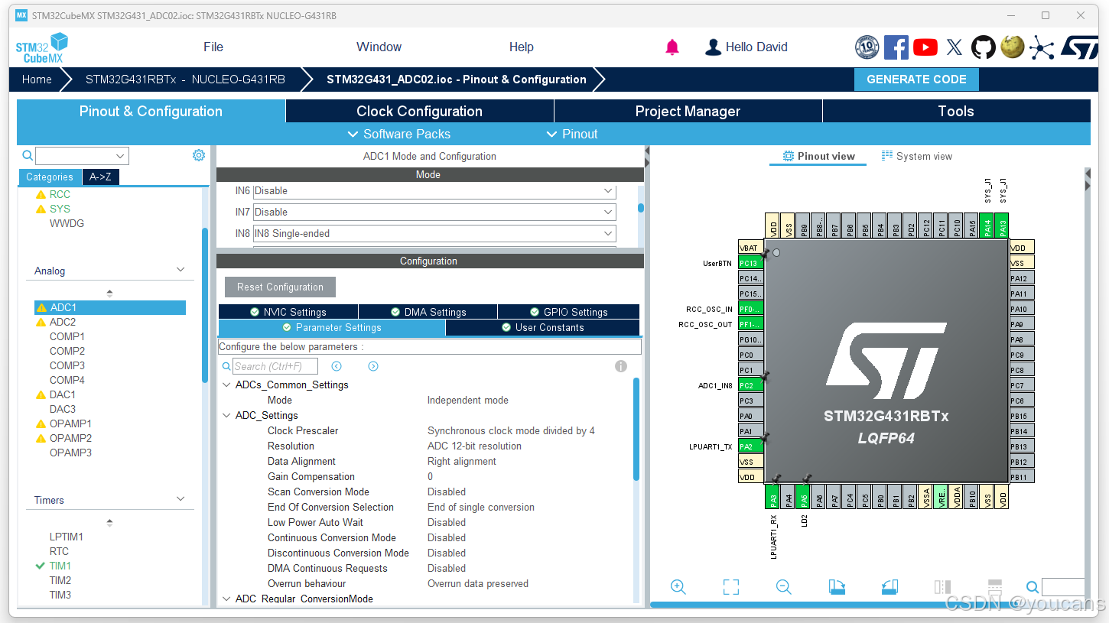Click the Hello David user account
Image resolution: width=1109 pixels, height=623 pixels.
pyautogui.click(x=746, y=47)
